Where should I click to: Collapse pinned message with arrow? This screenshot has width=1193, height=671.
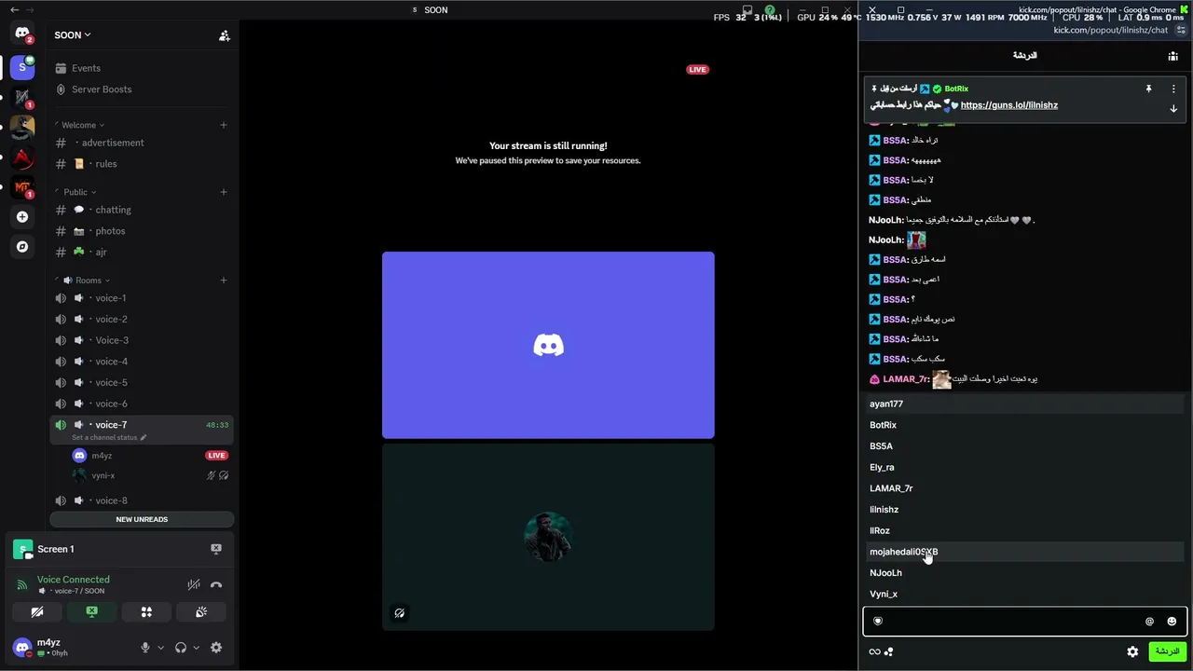click(1173, 109)
